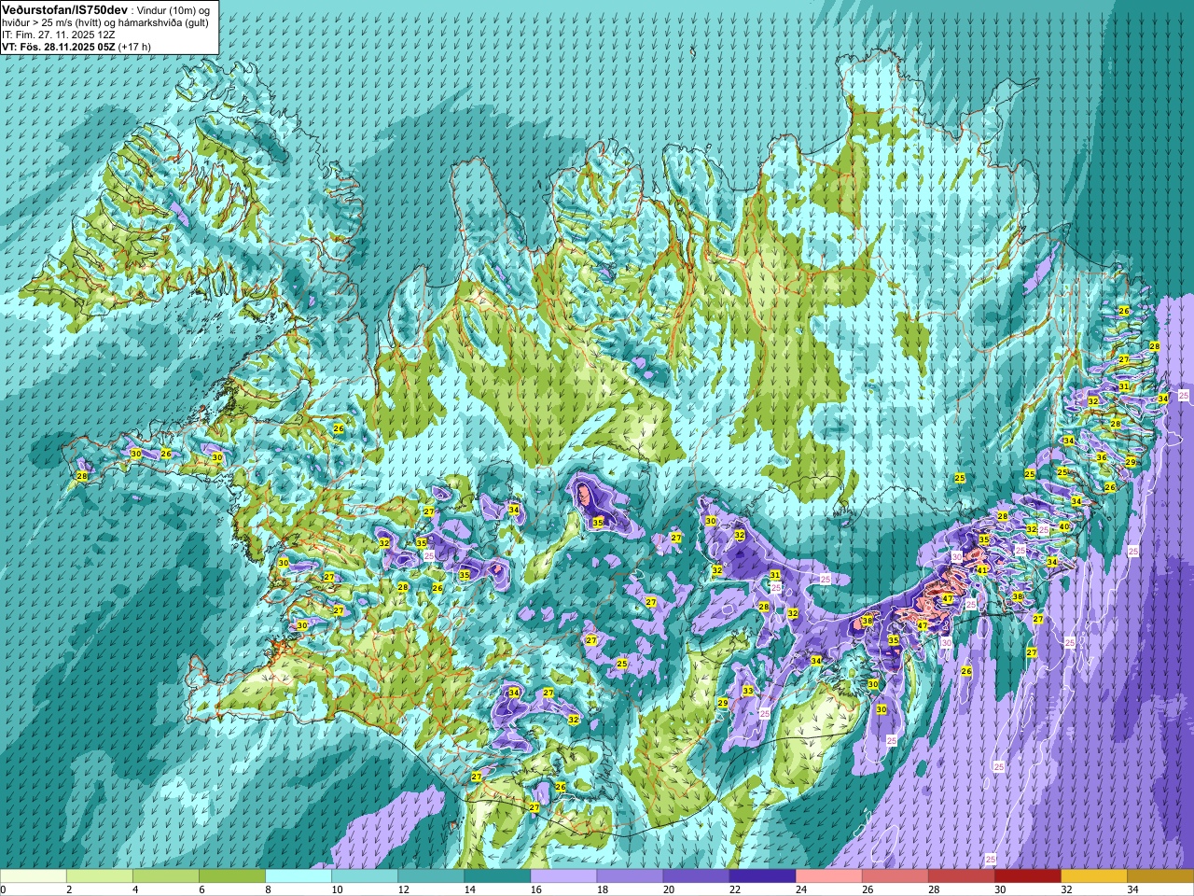This screenshot has width=1194, height=896.
Task: Click the yellow gust label "40" on the map
Action: coord(1064,527)
